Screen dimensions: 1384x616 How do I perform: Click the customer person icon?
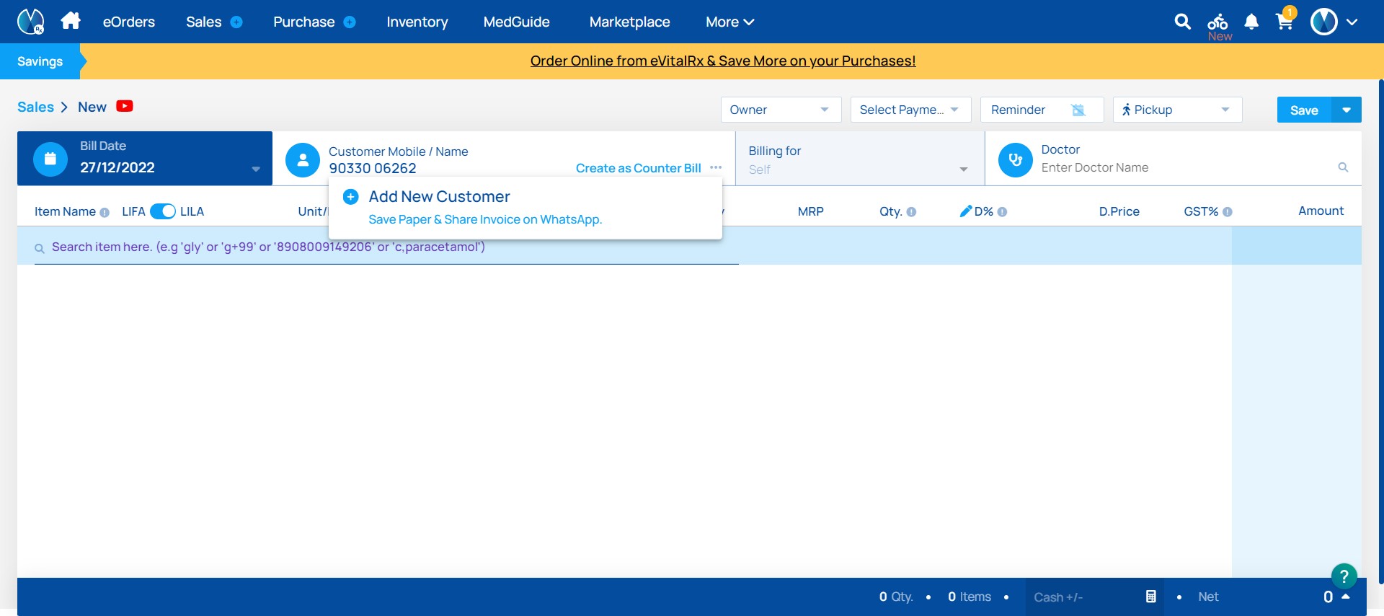click(x=303, y=160)
